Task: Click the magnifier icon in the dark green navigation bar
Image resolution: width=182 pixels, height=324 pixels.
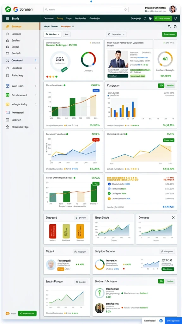Action: pos(145,19)
